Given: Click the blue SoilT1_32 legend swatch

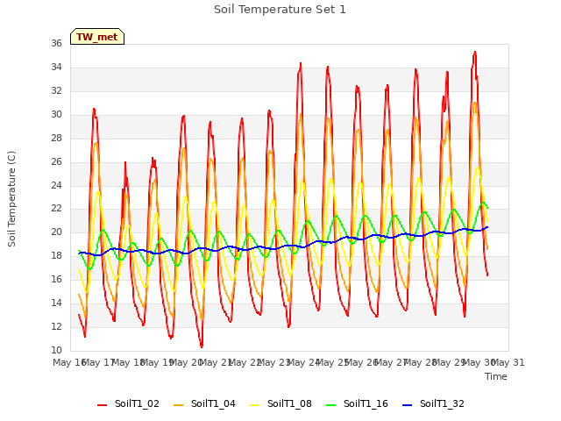Looking at the screenshot, I should coord(408,405).
